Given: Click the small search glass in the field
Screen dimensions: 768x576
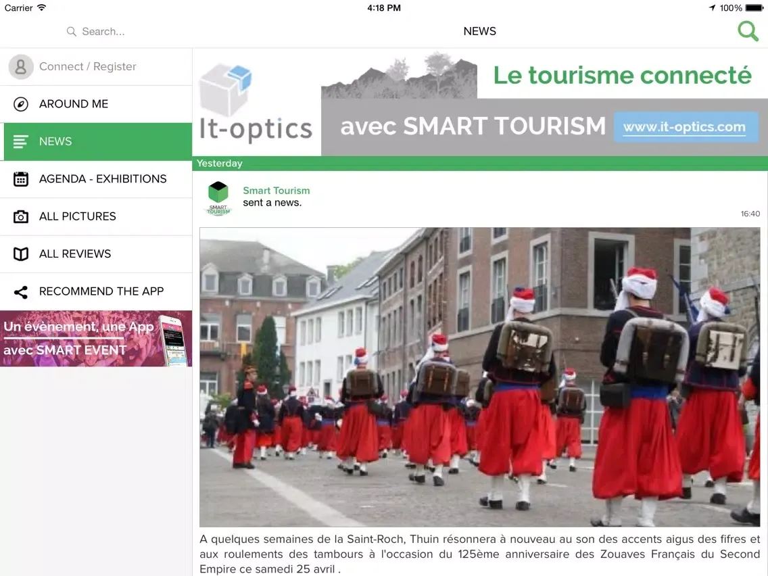Looking at the screenshot, I should pyautogui.click(x=72, y=32).
